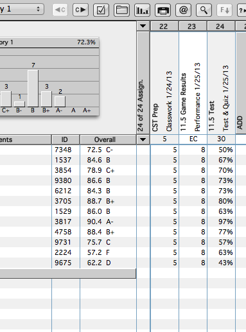Open 11.5 Test assignment column header

[221, 83]
